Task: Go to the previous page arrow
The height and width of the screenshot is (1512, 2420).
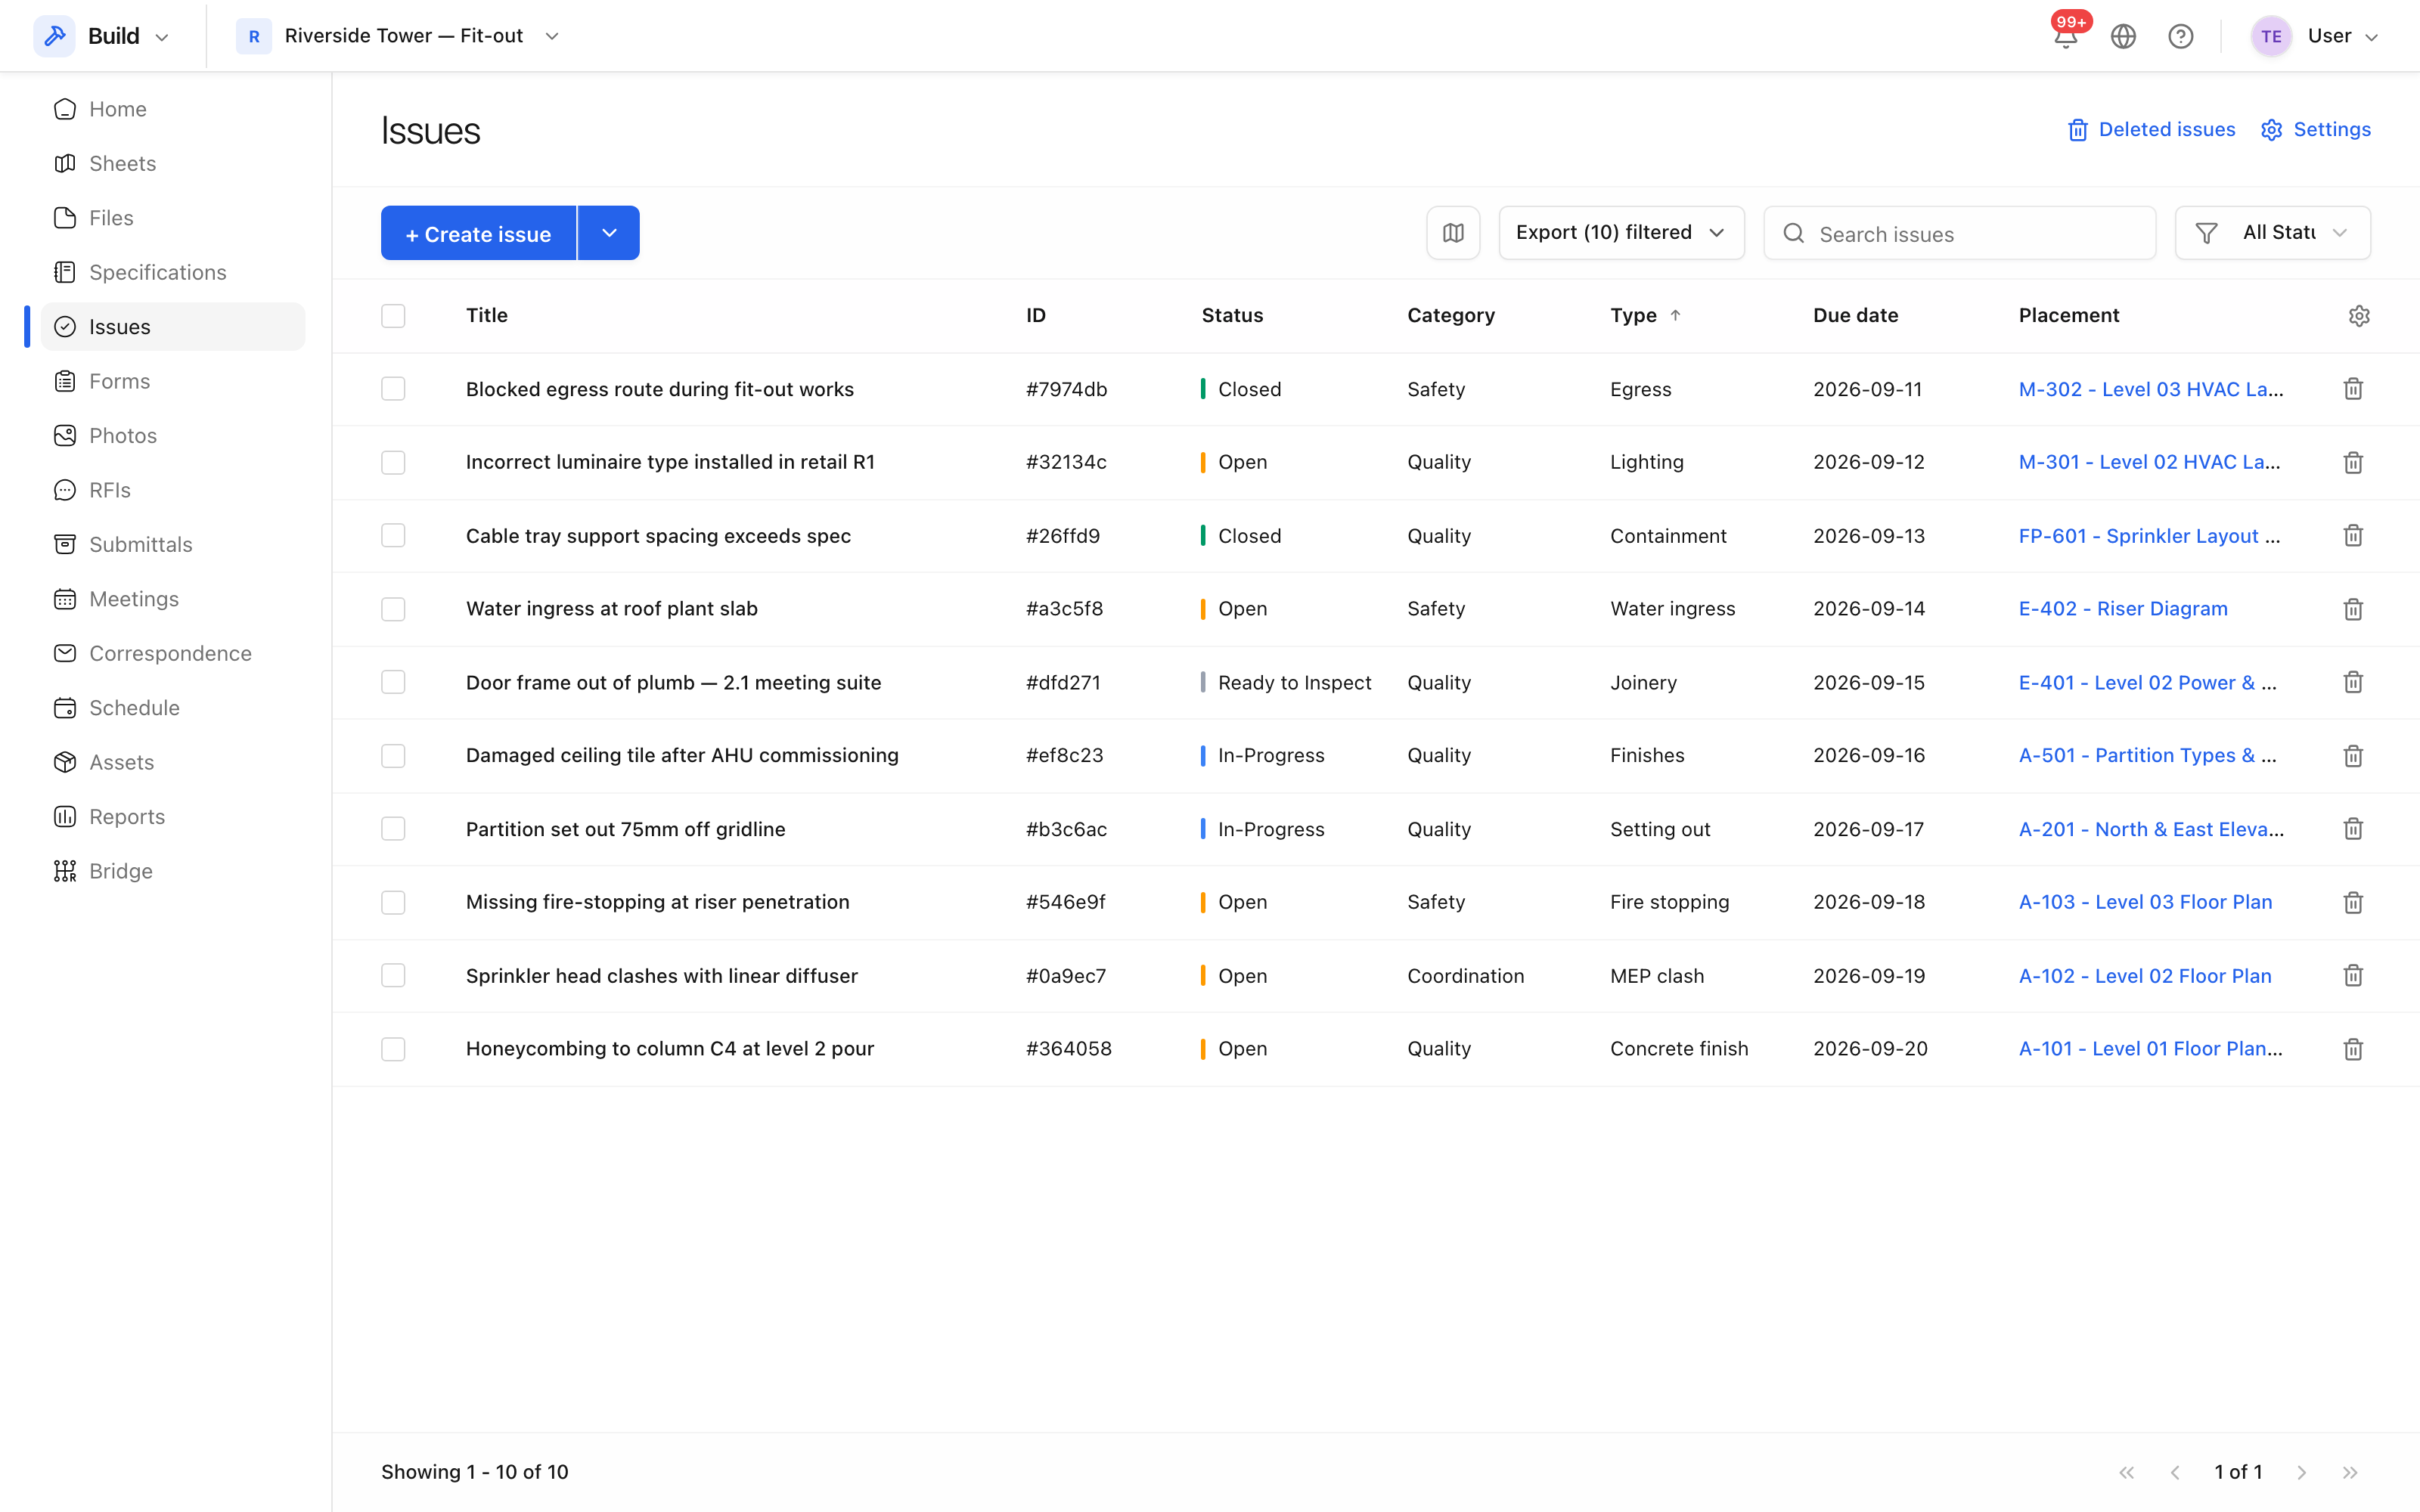Action: 2175,1472
